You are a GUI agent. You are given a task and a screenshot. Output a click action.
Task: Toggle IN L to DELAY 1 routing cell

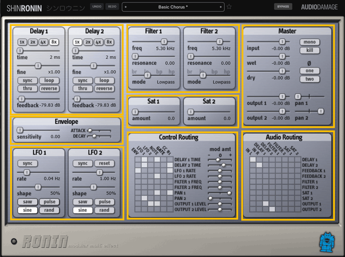coord(253,159)
